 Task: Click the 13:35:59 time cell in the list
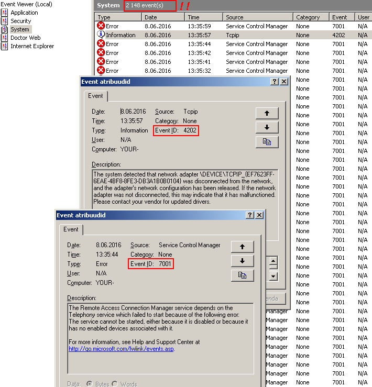click(x=199, y=26)
